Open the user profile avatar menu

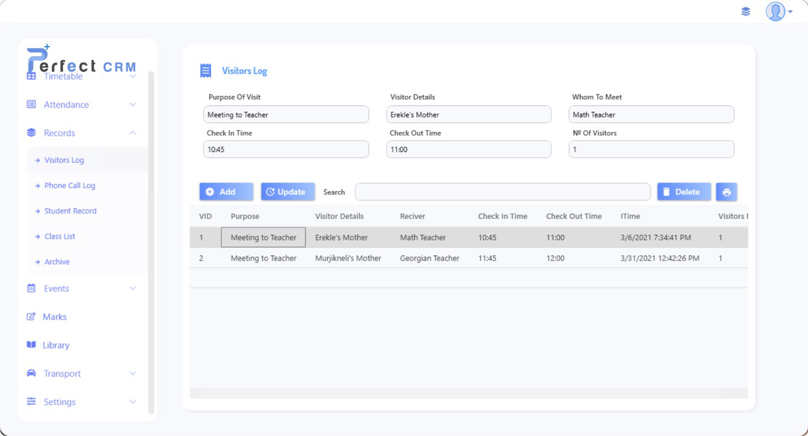pos(779,11)
